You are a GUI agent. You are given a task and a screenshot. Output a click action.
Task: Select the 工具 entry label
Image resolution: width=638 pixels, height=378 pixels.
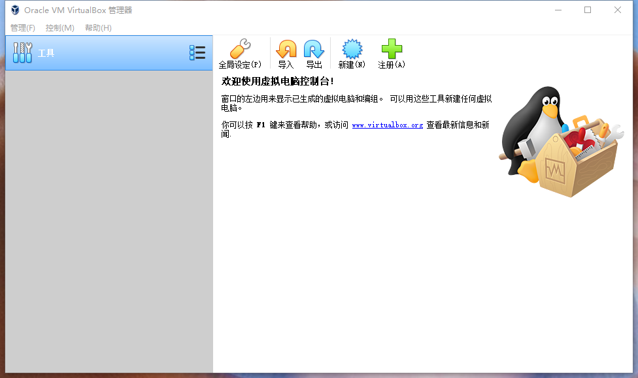[x=46, y=53]
